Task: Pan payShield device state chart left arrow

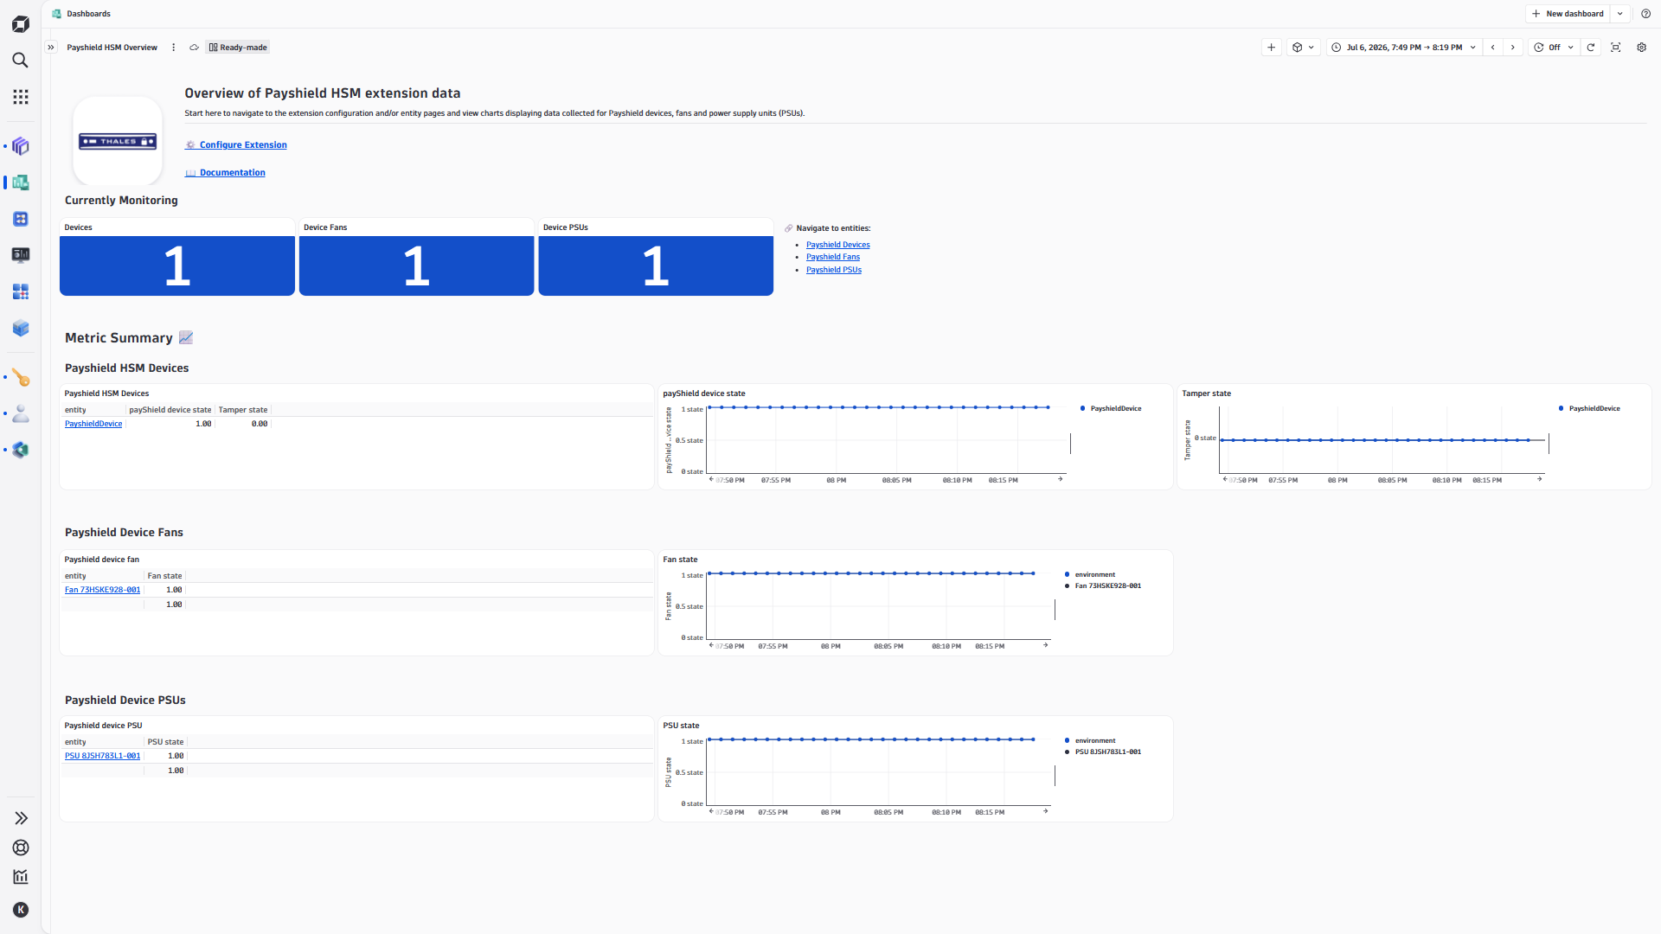Action: [x=711, y=479]
